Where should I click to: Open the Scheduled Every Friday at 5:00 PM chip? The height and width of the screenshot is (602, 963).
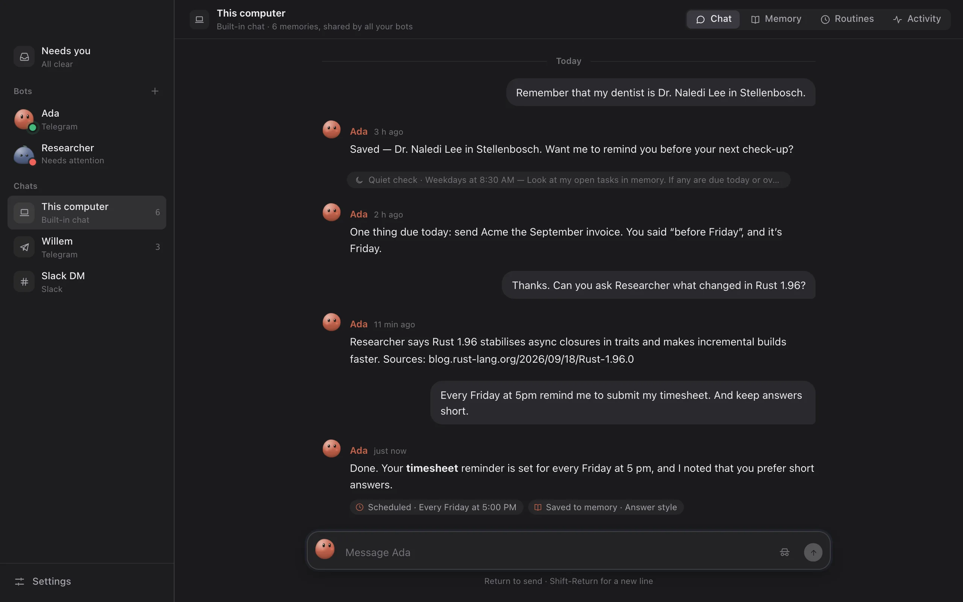436,507
